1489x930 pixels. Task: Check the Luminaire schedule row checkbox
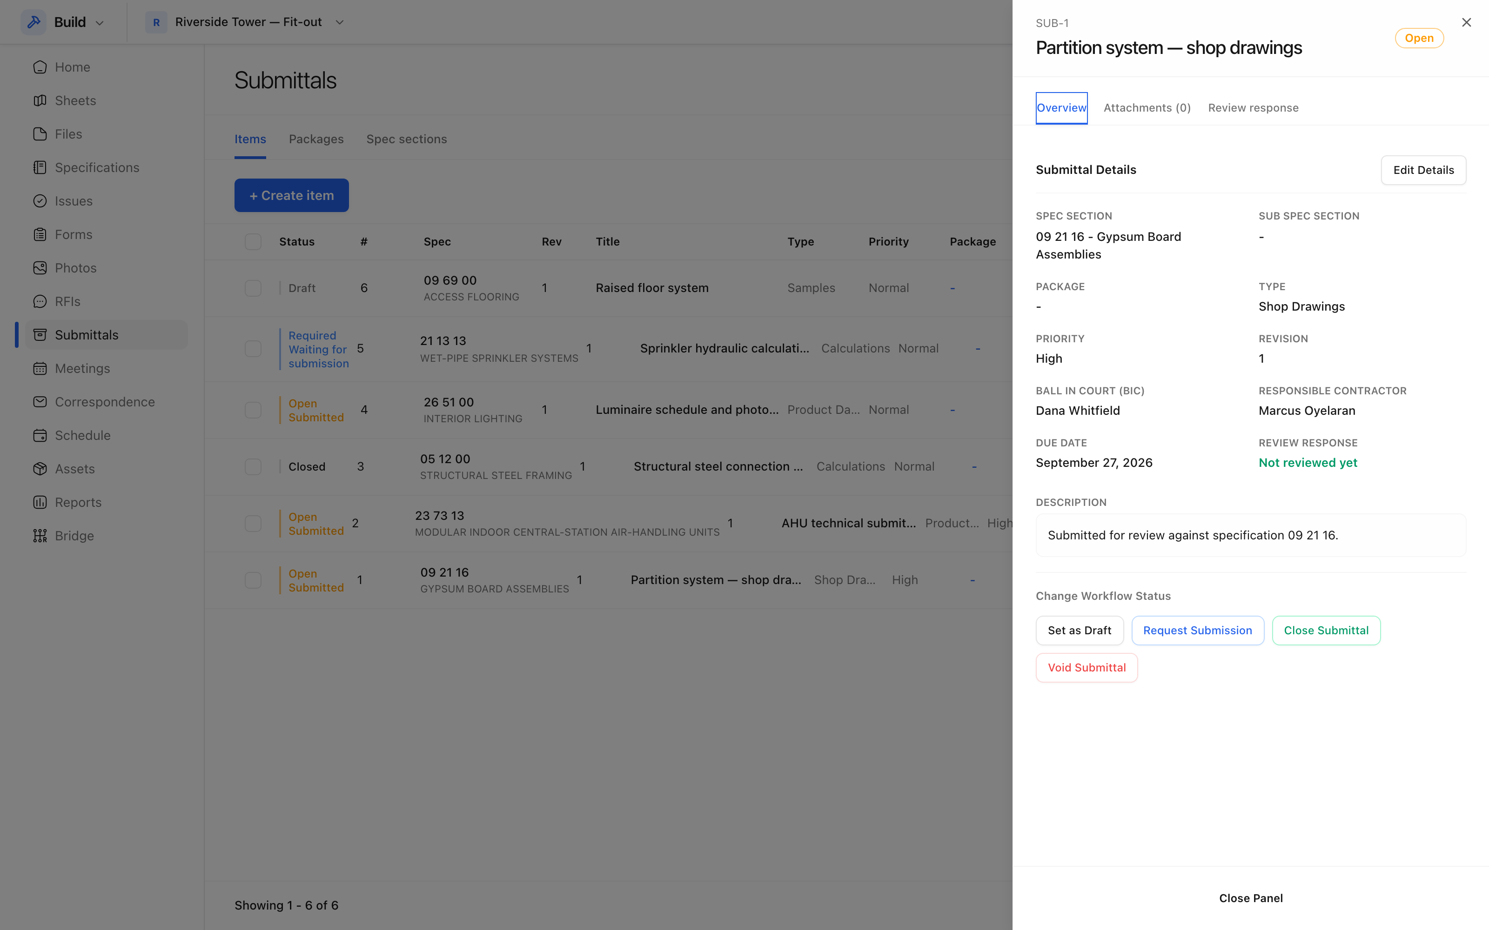coord(253,410)
